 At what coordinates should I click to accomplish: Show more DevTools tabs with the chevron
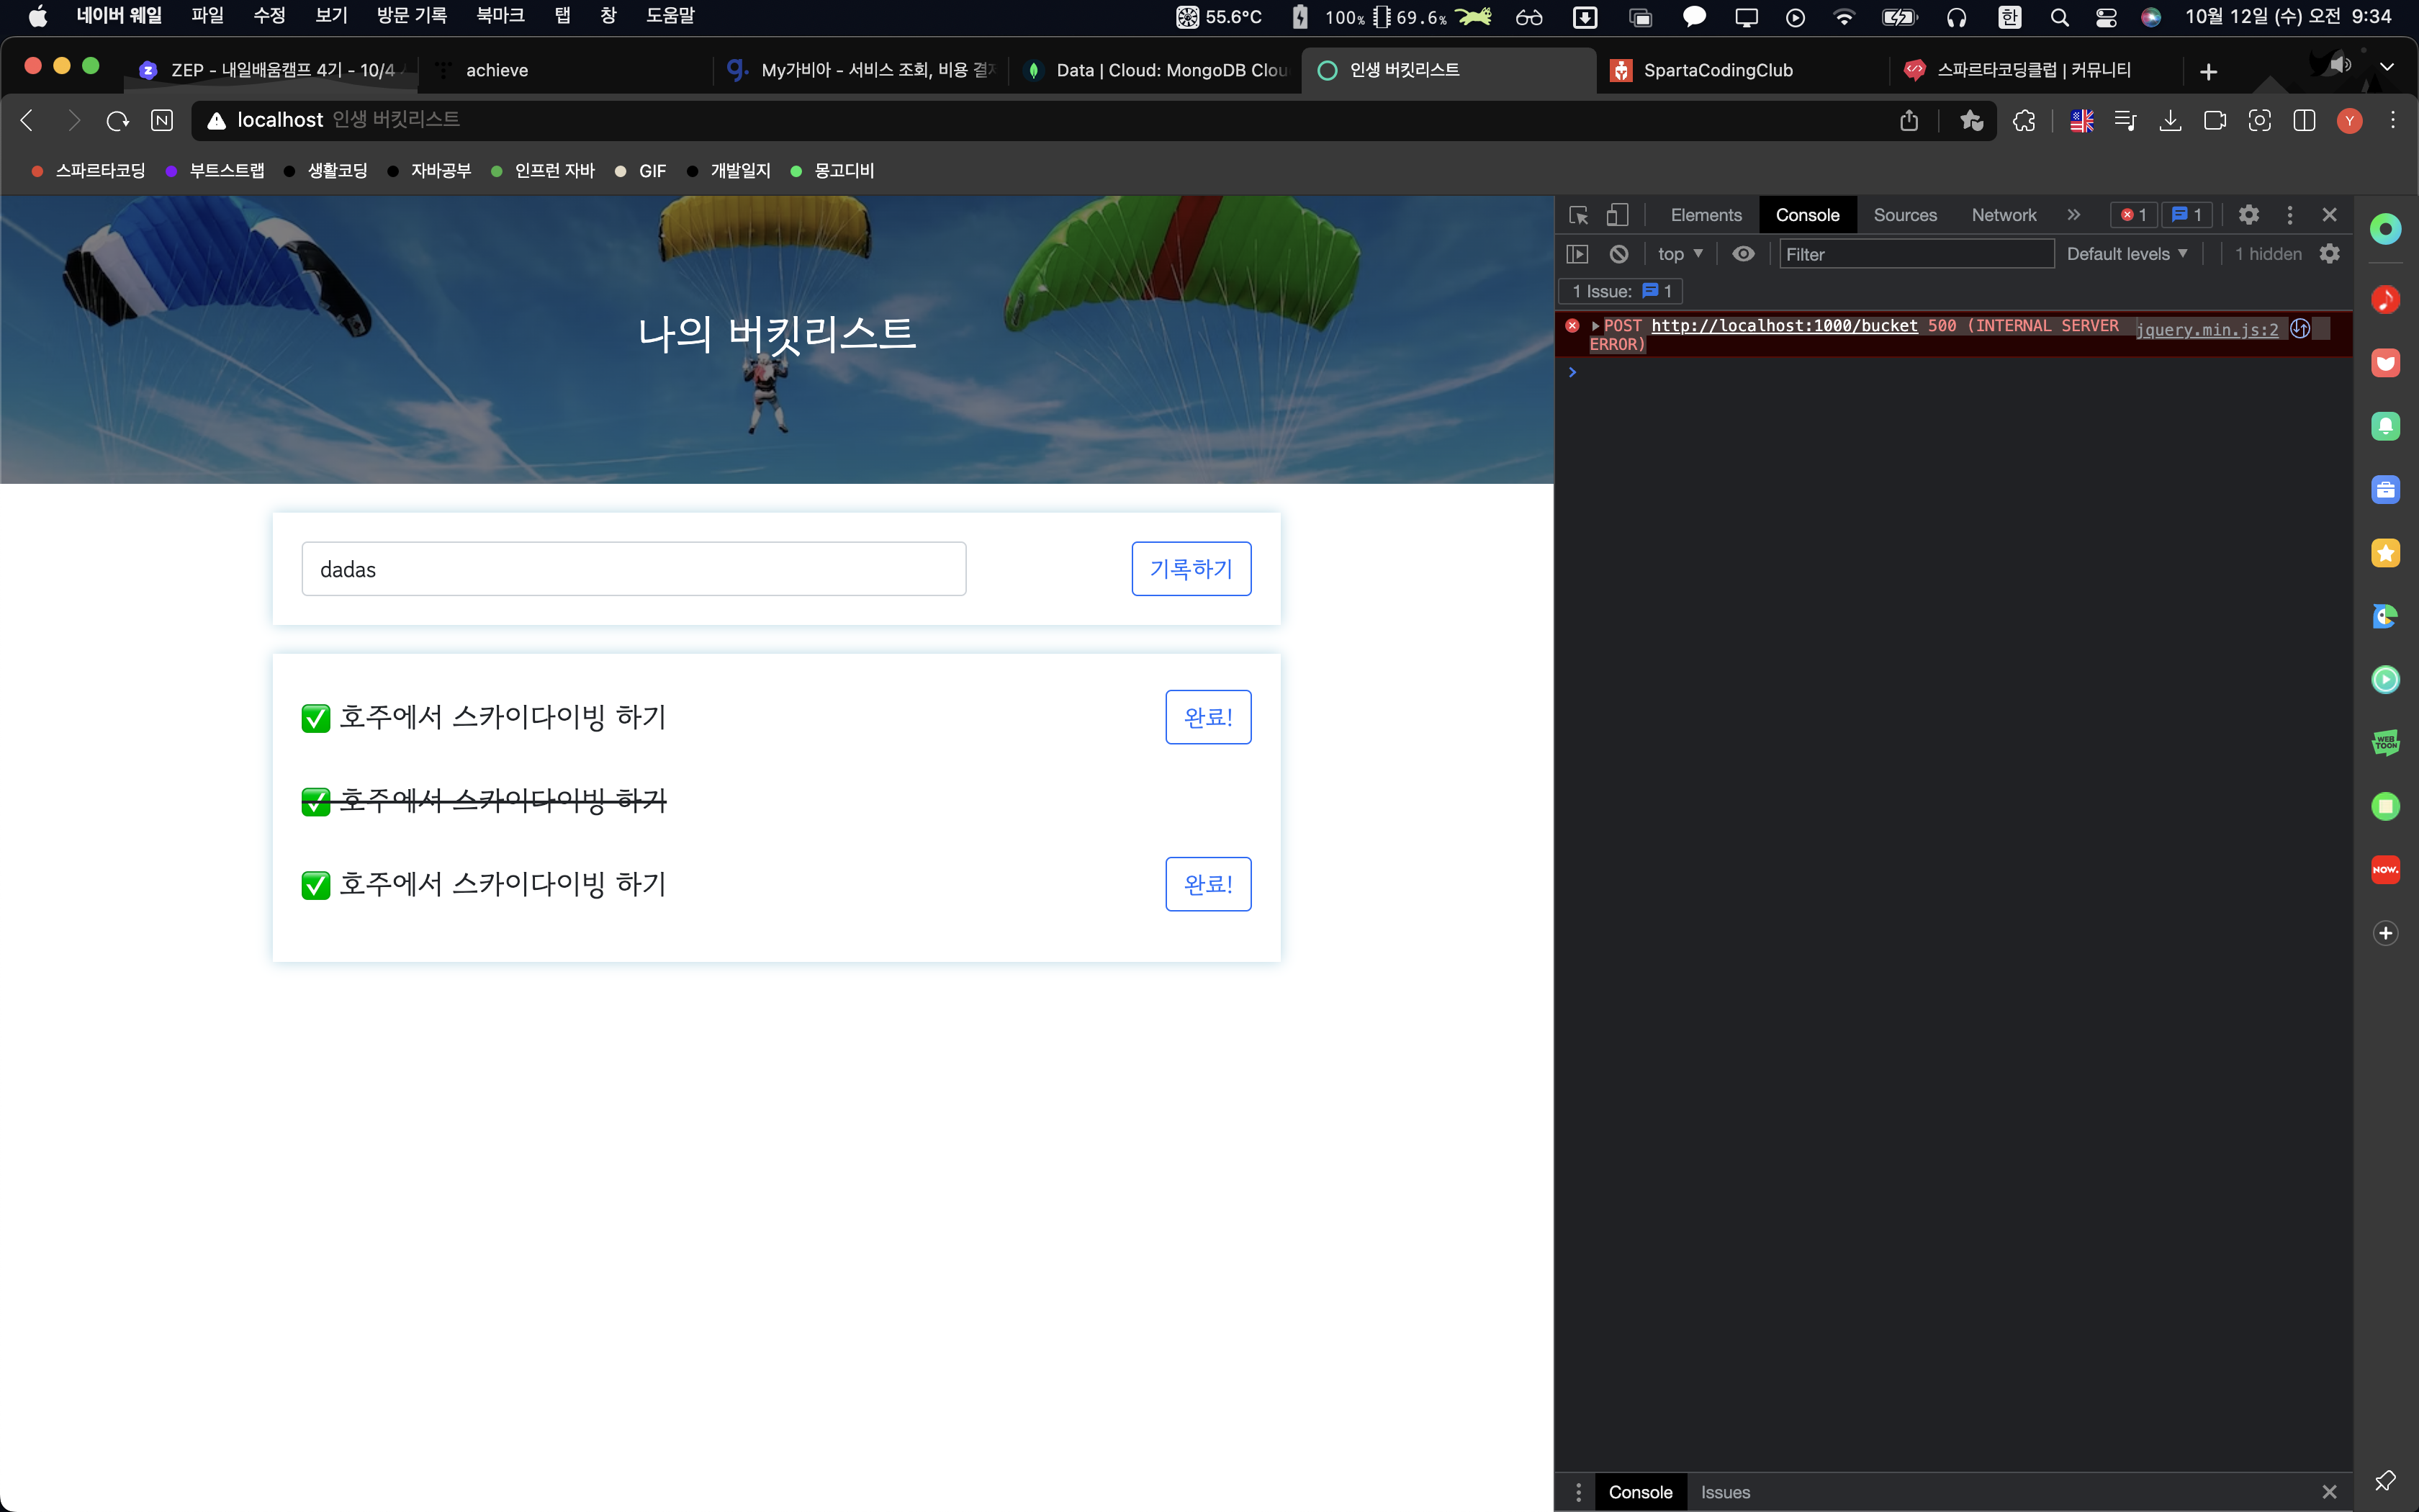(x=2074, y=215)
